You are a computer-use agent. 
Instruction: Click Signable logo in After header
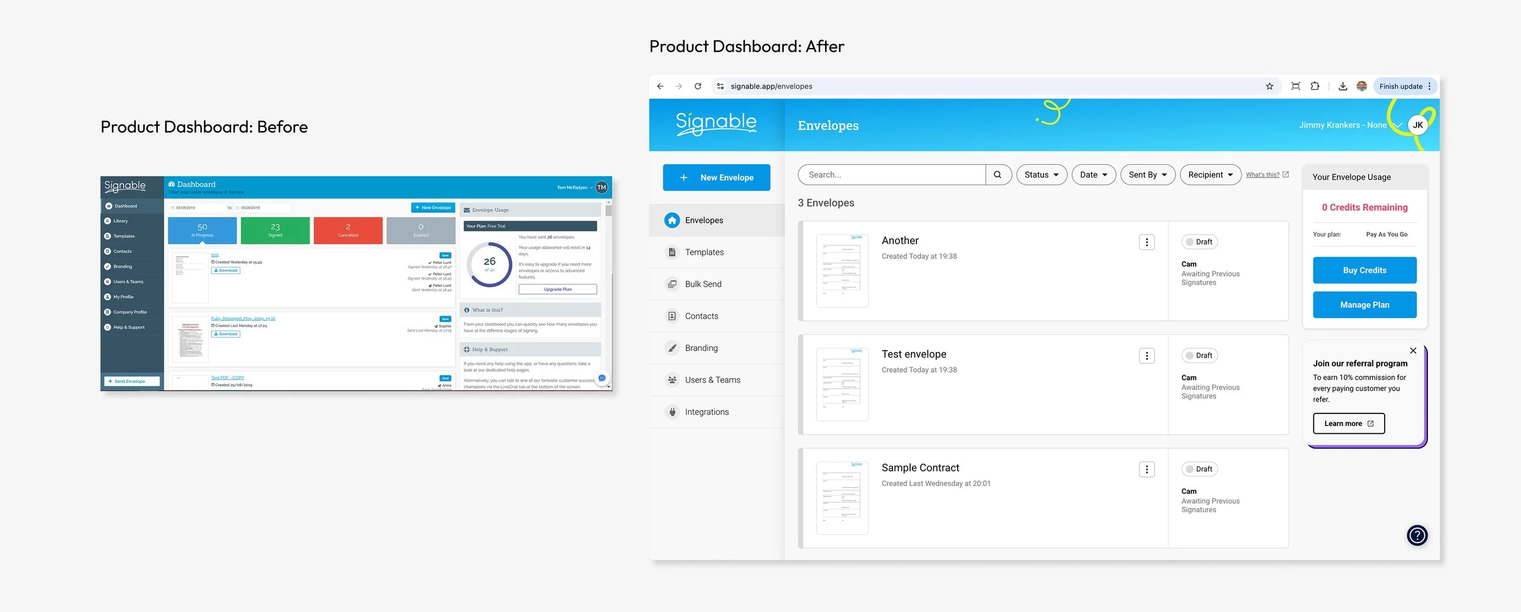716,123
